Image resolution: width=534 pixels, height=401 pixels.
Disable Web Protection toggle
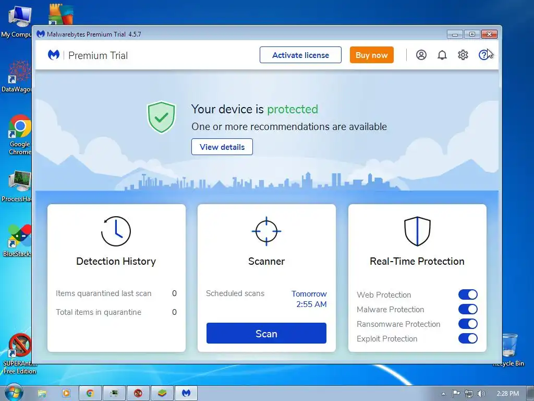pos(468,294)
